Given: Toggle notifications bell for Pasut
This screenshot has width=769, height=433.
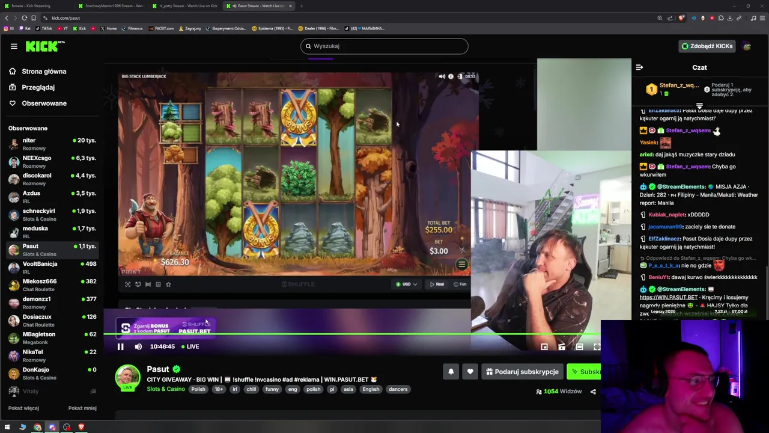Looking at the screenshot, I should point(451,372).
